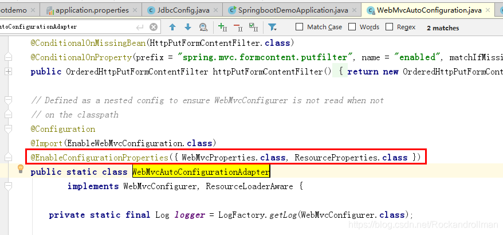The width and height of the screenshot is (503, 235).
Task: Collapse fold marker at @Configuration line
Action: pos(9,129)
